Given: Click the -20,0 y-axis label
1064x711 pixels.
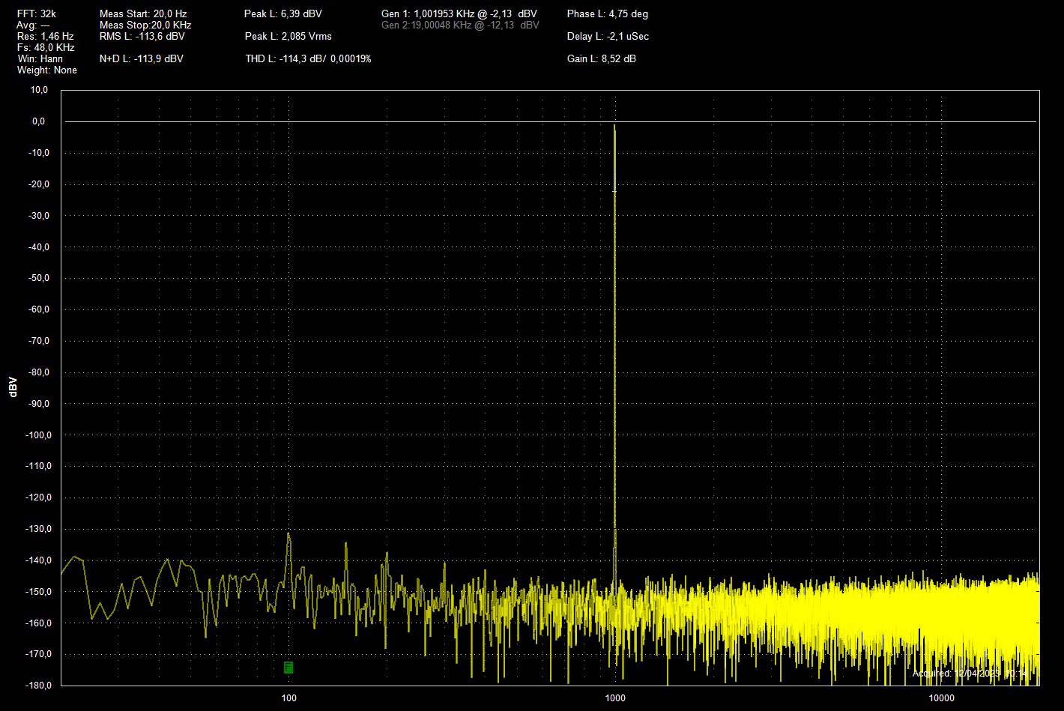Looking at the screenshot, I should tap(37, 184).
